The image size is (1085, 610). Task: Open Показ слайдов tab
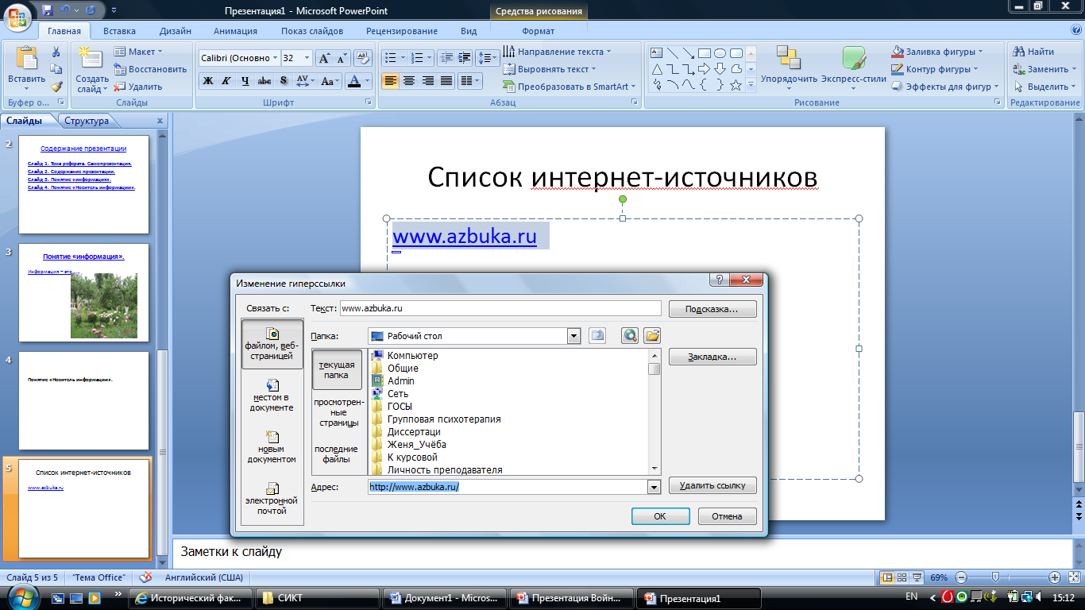[x=312, y=31]
